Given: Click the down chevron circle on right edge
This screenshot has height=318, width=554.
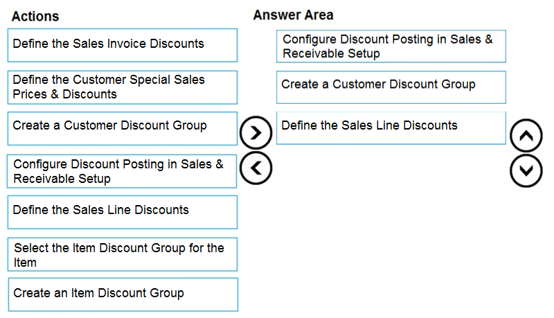Looking at the screenshot, I should [526, 170].
